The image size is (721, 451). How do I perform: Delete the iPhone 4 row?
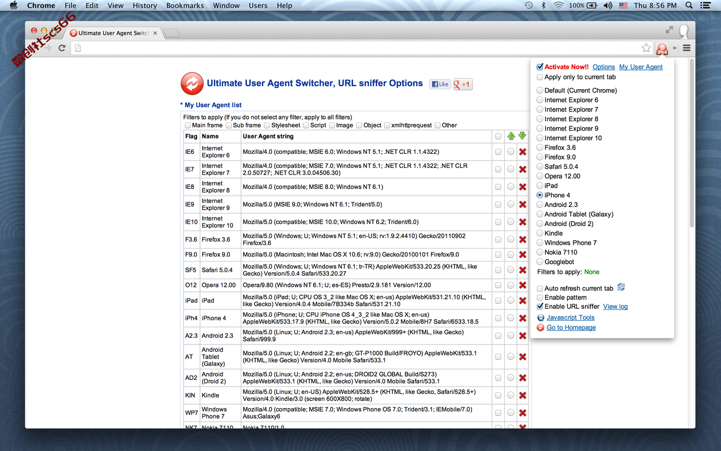[x=523, y=318]
